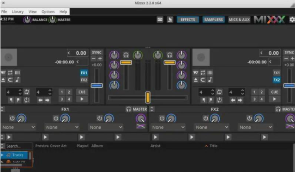Toggle FX2 assignment on right deck
This screenshot has height=172, width=295.
(277, 80)
